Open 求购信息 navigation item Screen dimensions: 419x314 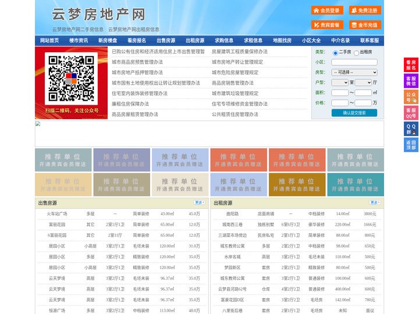(224, 41)
